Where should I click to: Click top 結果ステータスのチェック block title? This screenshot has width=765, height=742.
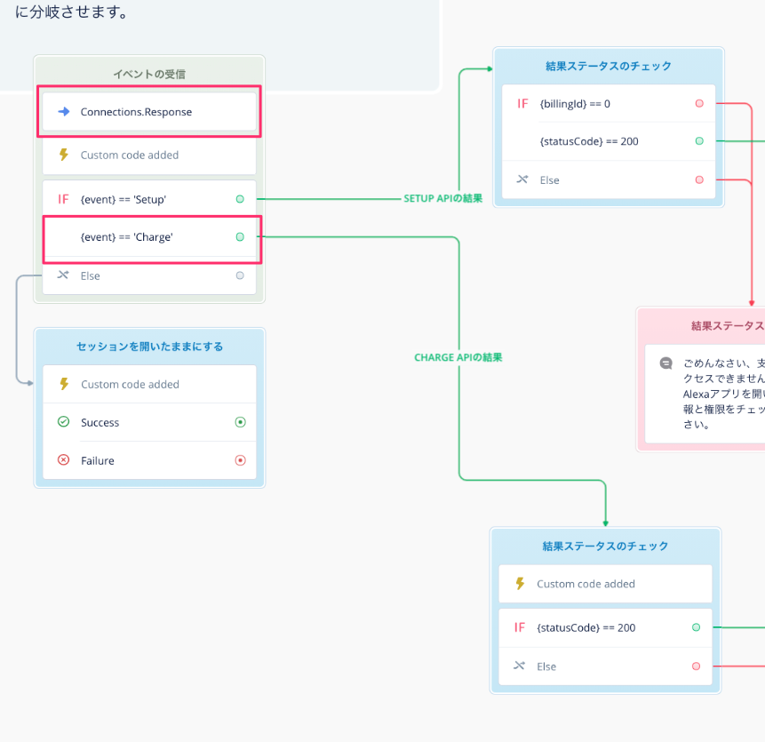click(609, 66)
